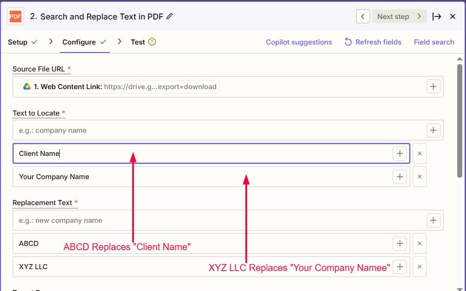Click the plus icon next to ABCD replacement

(400, 243)
